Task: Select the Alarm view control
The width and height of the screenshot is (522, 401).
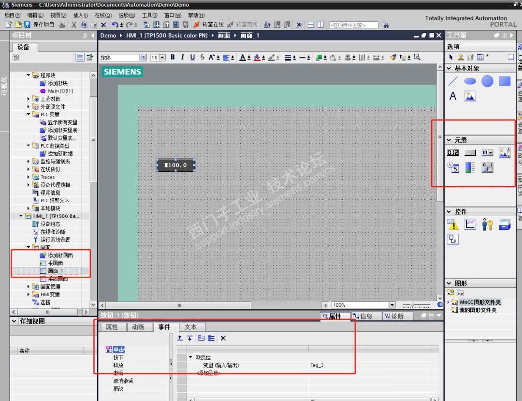Action: pyautogui.click(x=453, y=224)
